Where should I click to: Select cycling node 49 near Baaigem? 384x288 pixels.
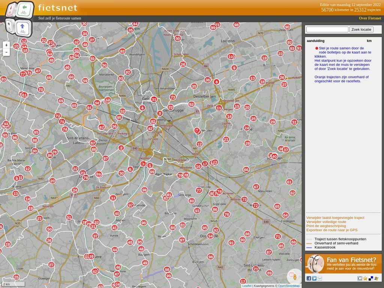[145, 263]
